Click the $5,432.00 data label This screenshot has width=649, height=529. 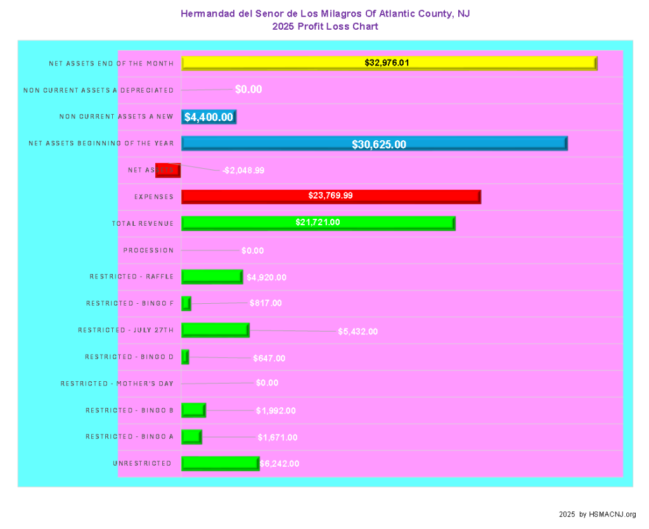tap(357, 331)
